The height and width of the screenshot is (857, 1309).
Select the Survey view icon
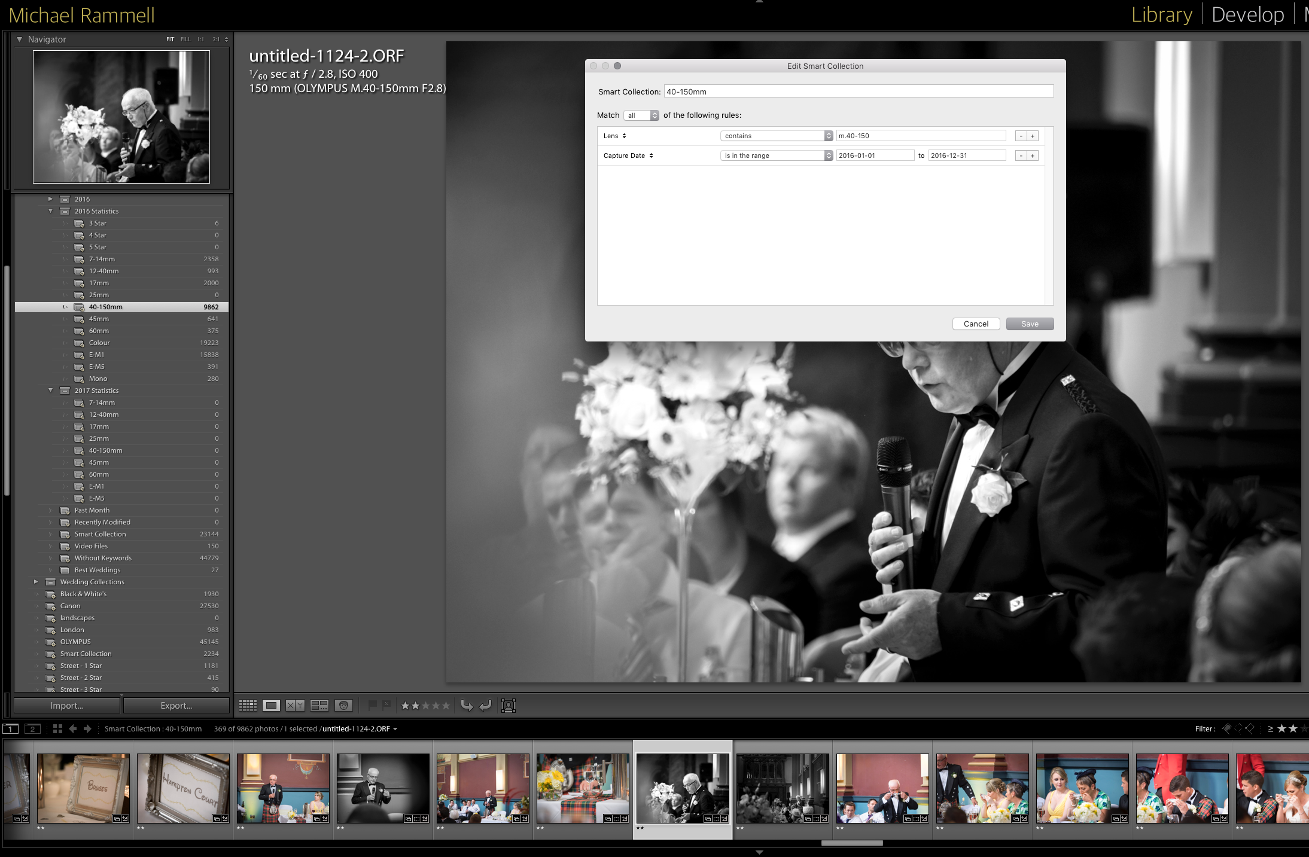[319, 705]
